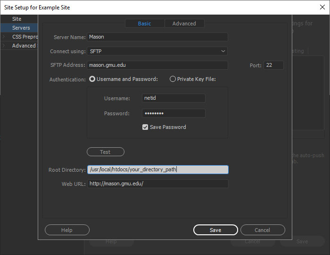Select Servers in the left sidebar
This screenshot has width=330, height=255.
[x=21, y=28]
